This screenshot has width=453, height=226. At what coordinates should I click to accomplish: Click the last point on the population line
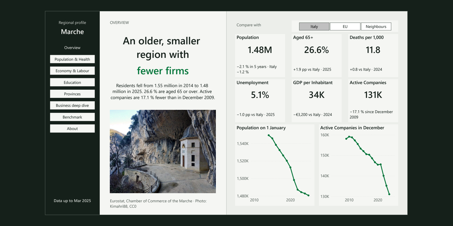pyautogui.click(x=309, y=195)
